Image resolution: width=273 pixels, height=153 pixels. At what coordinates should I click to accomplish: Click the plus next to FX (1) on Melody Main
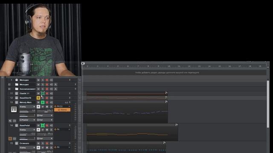pos(69,106)
